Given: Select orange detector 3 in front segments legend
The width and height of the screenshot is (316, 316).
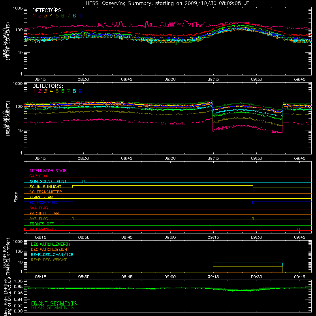Looking at the screenshot, I should click(x=45, y=16).
